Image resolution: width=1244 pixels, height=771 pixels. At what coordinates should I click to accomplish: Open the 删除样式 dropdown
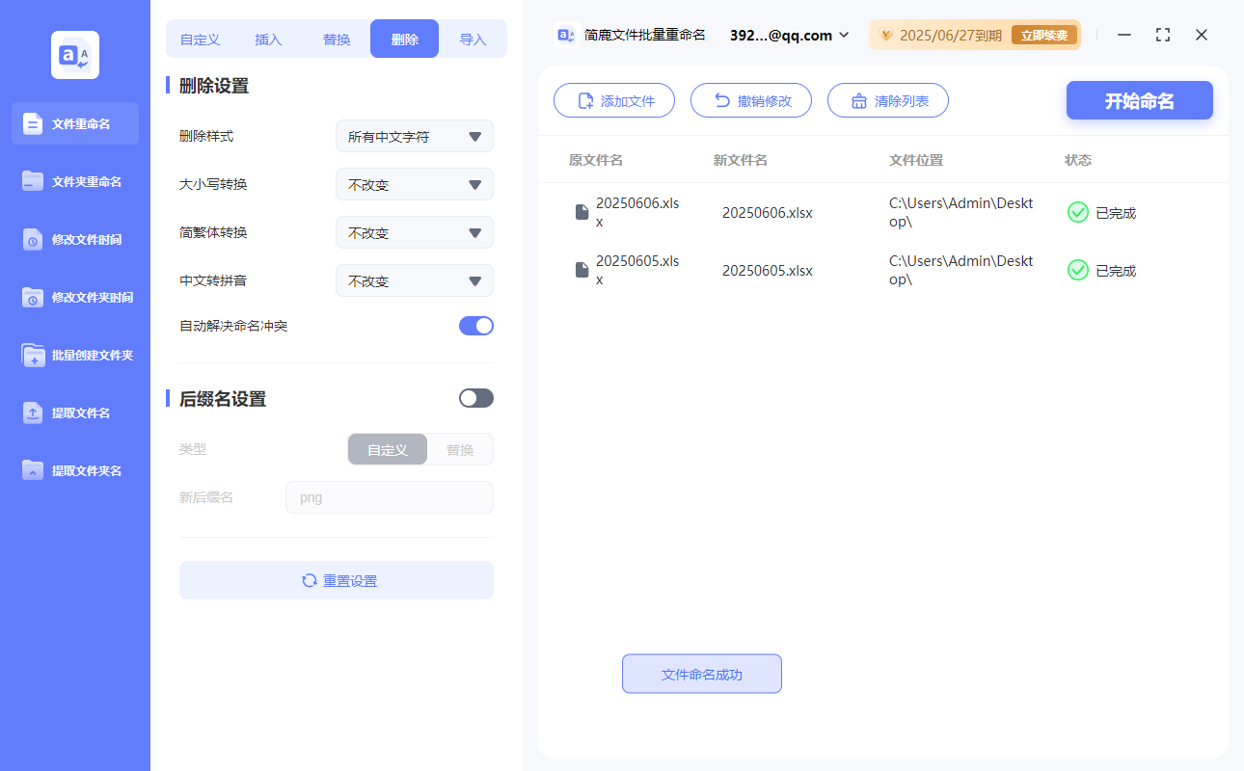point(414,136)
